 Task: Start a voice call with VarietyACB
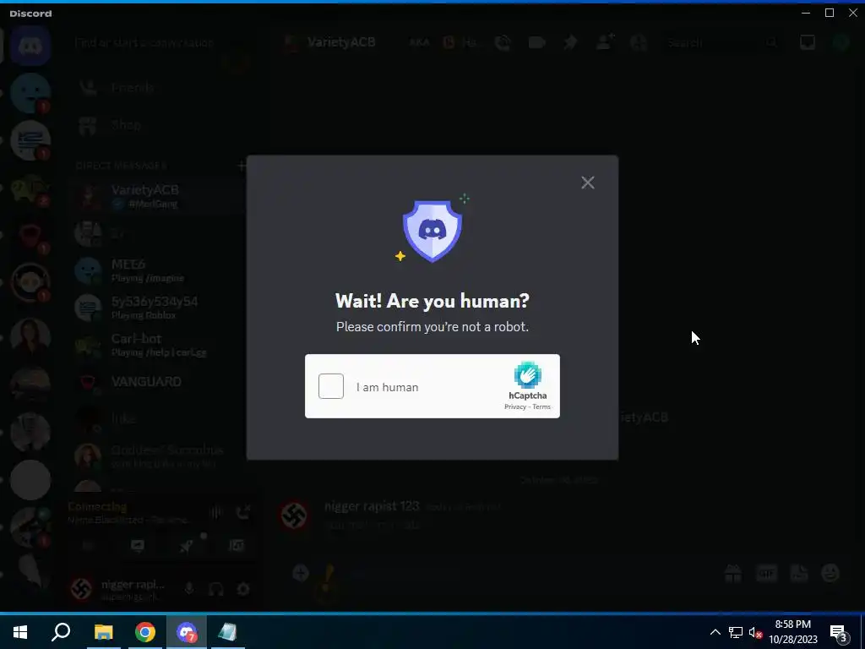(x=503, y=42)
